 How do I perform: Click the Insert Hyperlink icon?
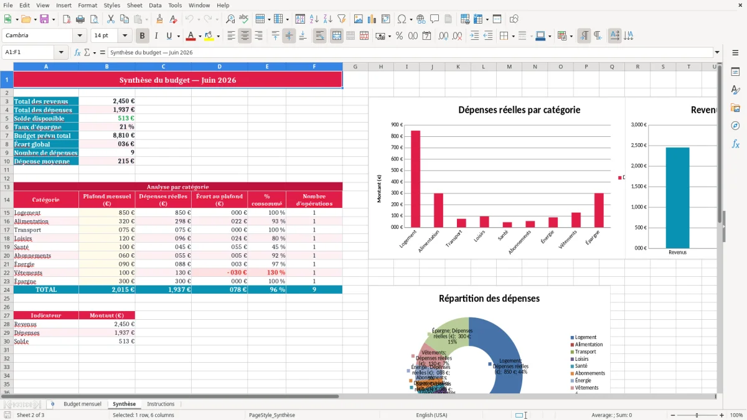(421, 19)
